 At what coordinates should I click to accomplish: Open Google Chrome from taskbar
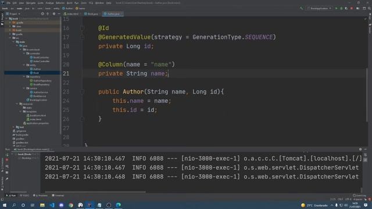pyautogui.click(x=71, y=205)
